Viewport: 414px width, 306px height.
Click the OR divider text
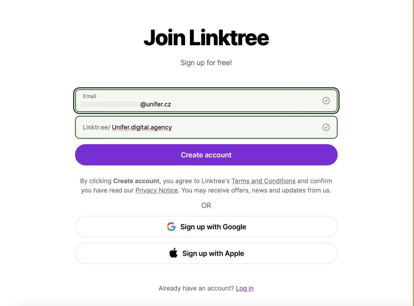click(x=206, y=205)
